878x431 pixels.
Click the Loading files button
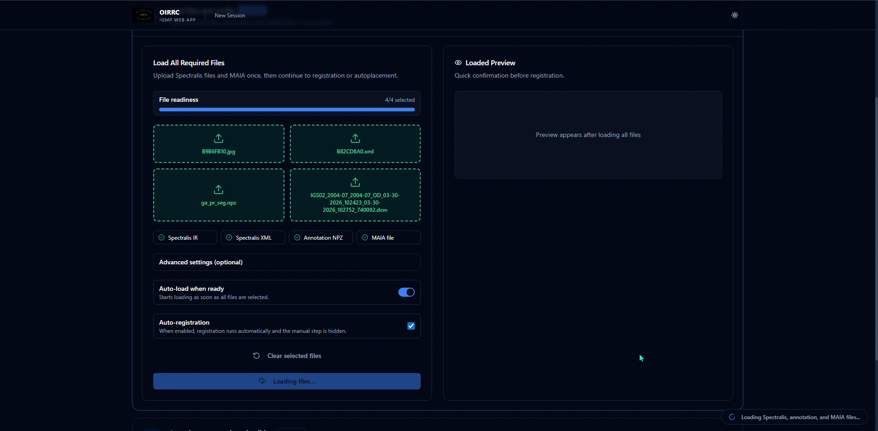pyautogui.click(x=286, y=381)
